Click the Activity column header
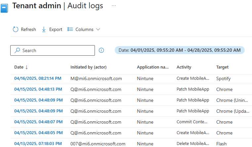The height and width of the screenshot is (147, 252). (184, 67)
